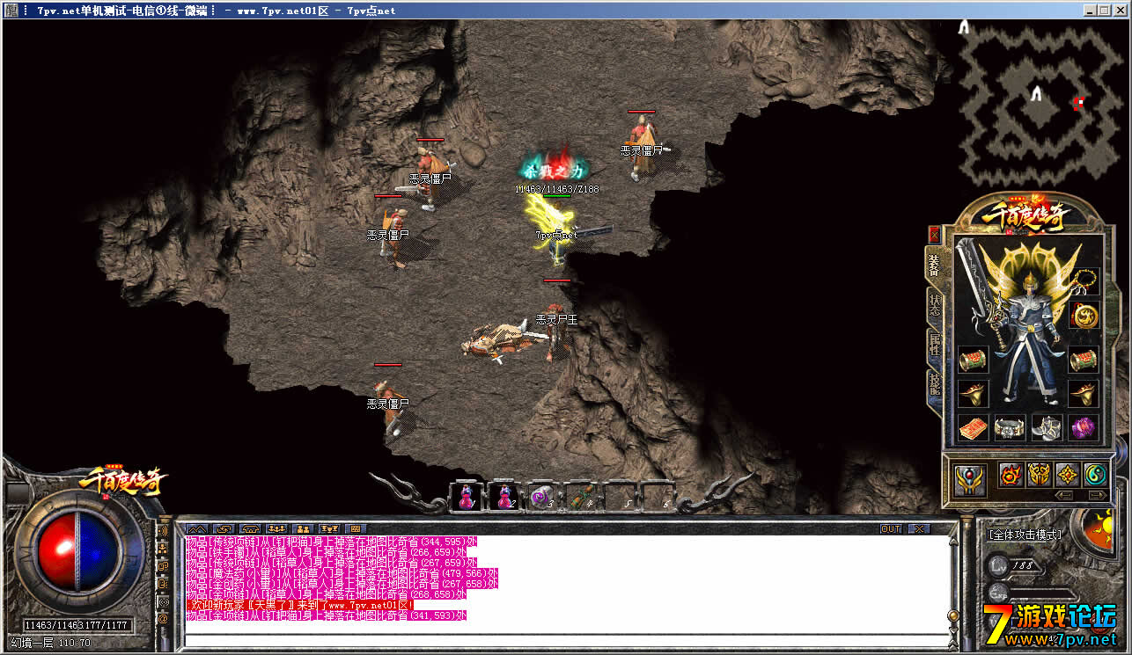Select the right ring equipment slot
The height and width of the screenshot is (655, 1132).
click(1084, 394)
